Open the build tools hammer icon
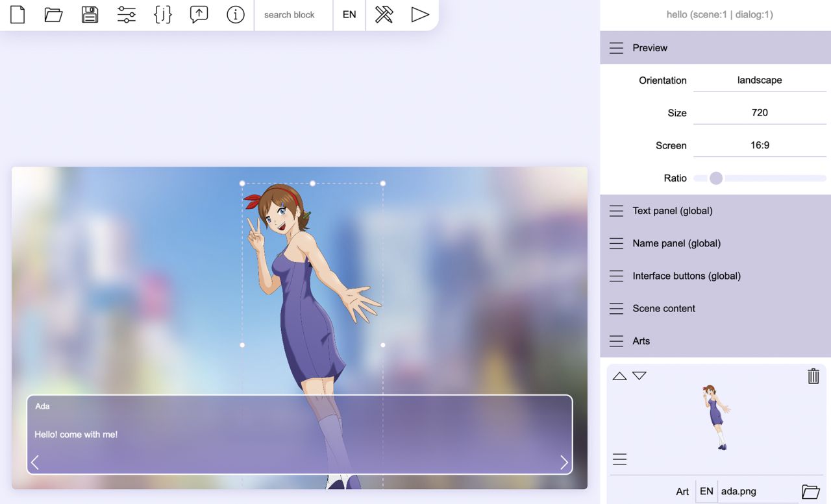 pos(384,14)
